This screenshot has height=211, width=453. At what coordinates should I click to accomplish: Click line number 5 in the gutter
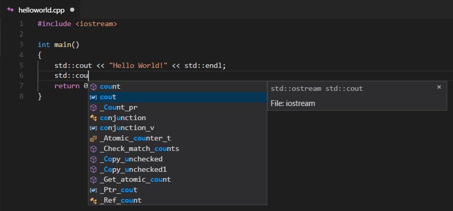(x=21, y=65)
